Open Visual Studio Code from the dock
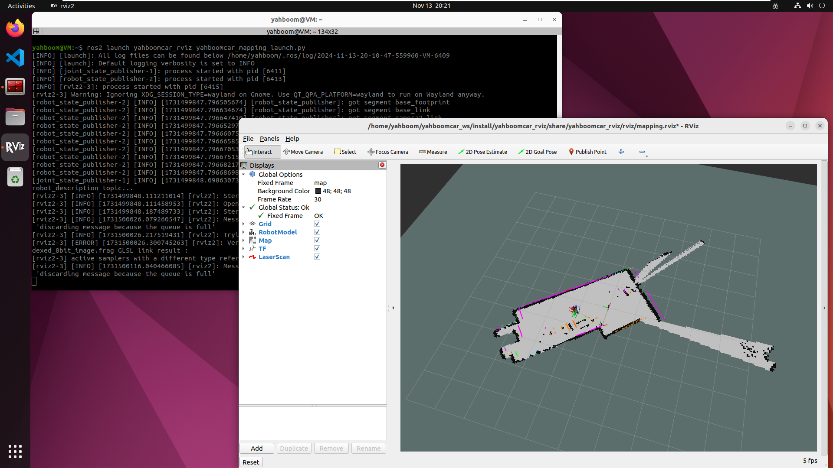The width and height of the screenshot is (833, 468). [x=15, y=57]
